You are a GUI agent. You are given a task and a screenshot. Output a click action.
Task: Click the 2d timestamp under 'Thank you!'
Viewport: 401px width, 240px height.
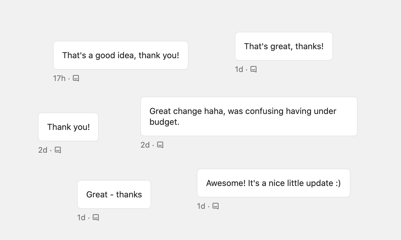(43, 150)
